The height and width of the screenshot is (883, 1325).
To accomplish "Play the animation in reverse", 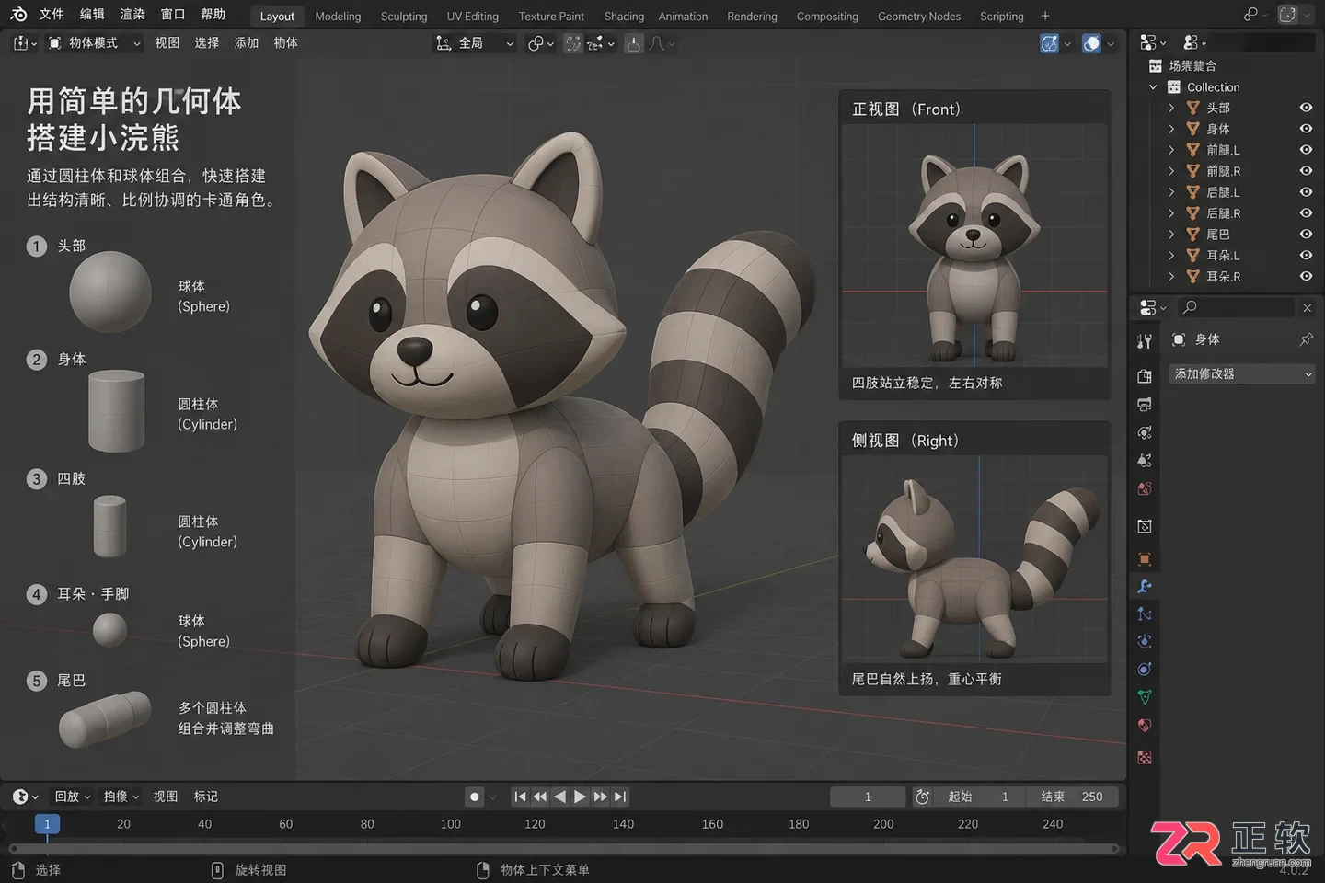I will [559, 797].
